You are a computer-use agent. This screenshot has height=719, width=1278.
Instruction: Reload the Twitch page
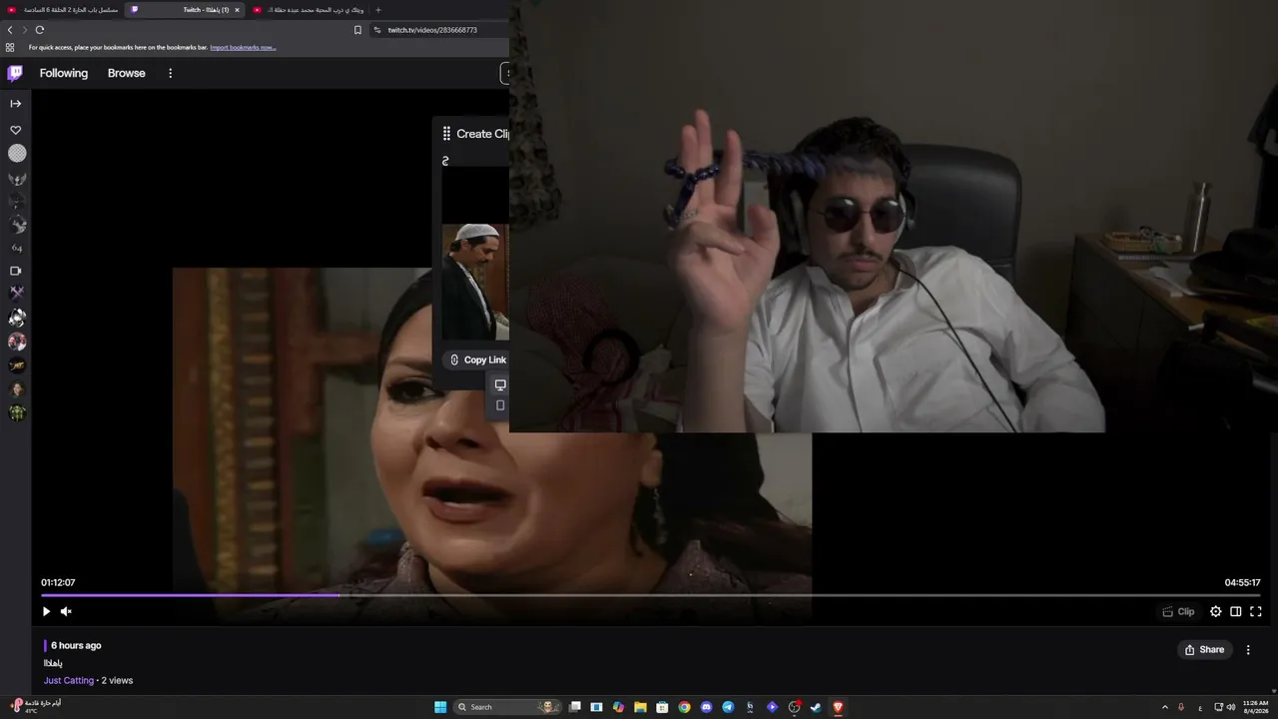tap(40, 30)
